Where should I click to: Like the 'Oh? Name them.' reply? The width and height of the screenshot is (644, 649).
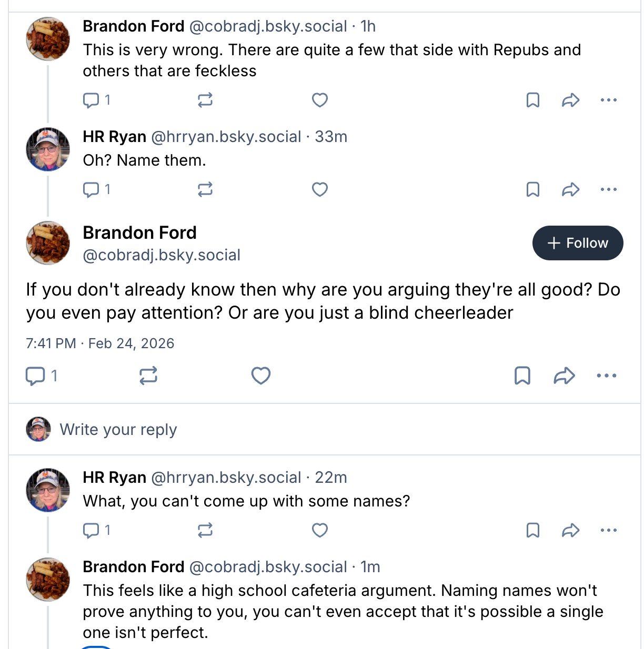(x=320, y=189)
